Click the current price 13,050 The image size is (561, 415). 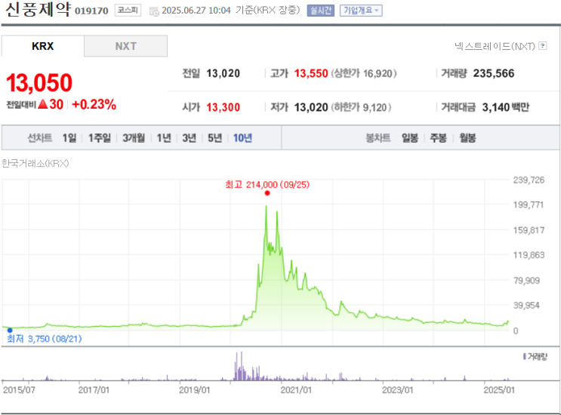coord(39,82)
